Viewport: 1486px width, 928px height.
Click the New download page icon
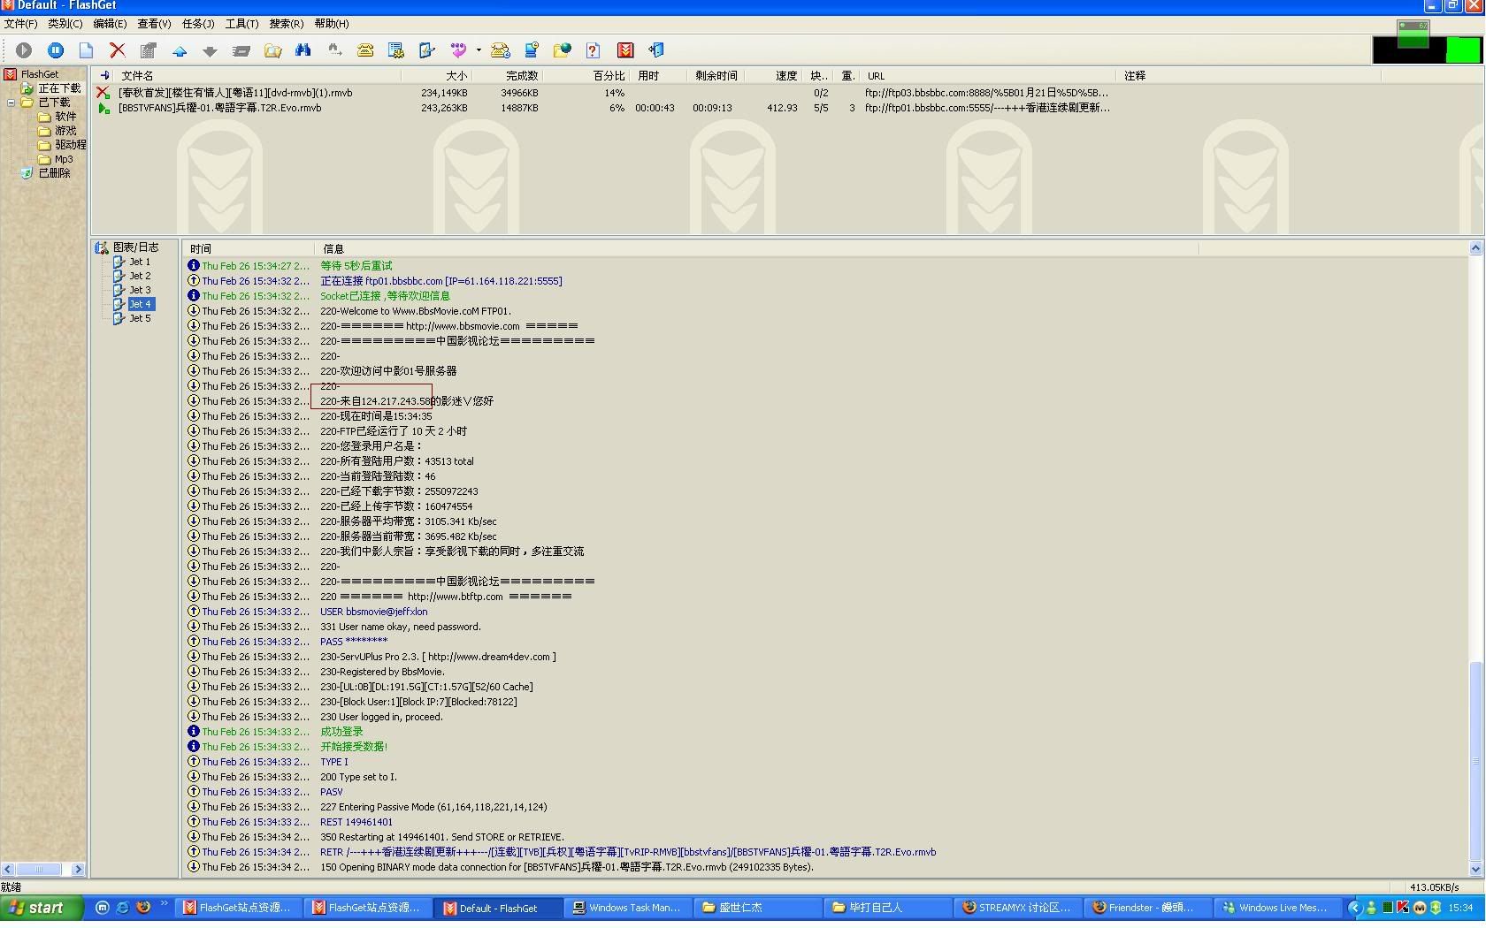(86, 51)
